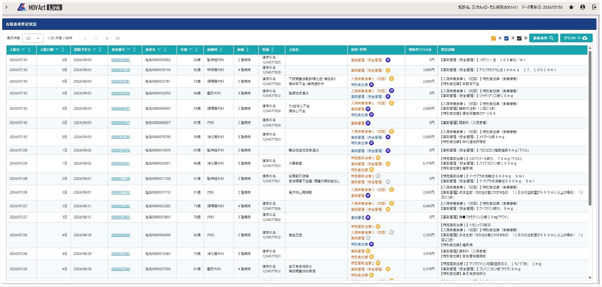
Task: Open the 表示件数 dropdown showing 25
Action: (32, 38)
